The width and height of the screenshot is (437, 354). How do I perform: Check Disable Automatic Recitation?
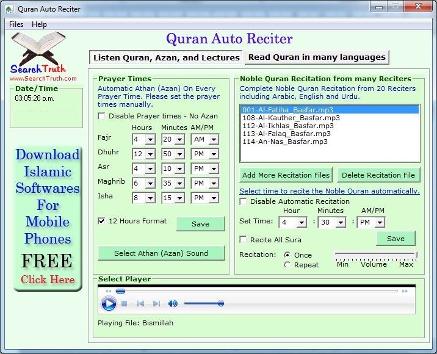click(243, 201)
